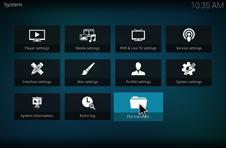
Task: Click the System heading text
Action: [x=13, y=5]
